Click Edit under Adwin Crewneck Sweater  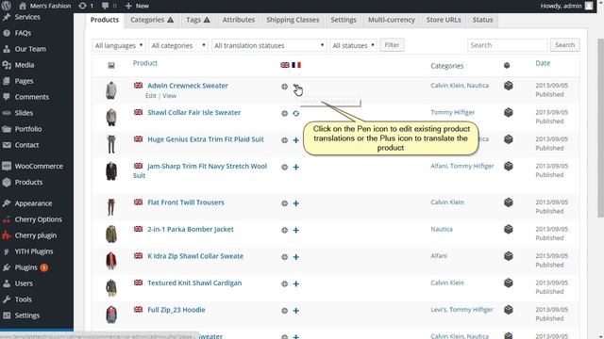pyautogui.click(x=151, y=96)
